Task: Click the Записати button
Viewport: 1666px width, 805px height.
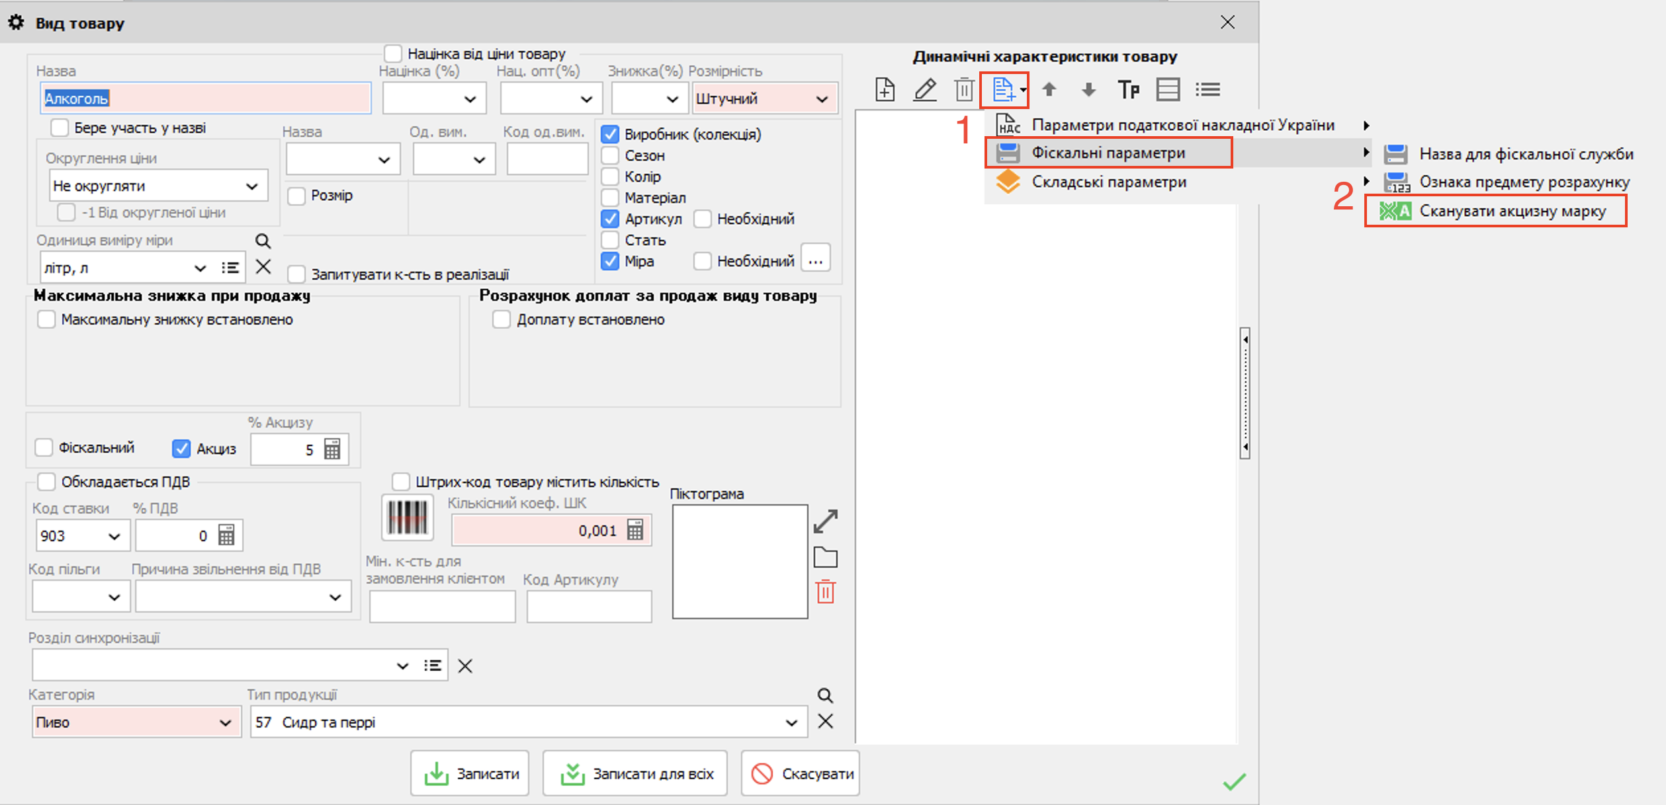Action: pyautogui.click(x=469, y=773)
